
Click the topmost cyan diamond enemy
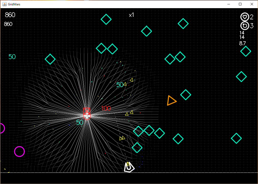106,19
